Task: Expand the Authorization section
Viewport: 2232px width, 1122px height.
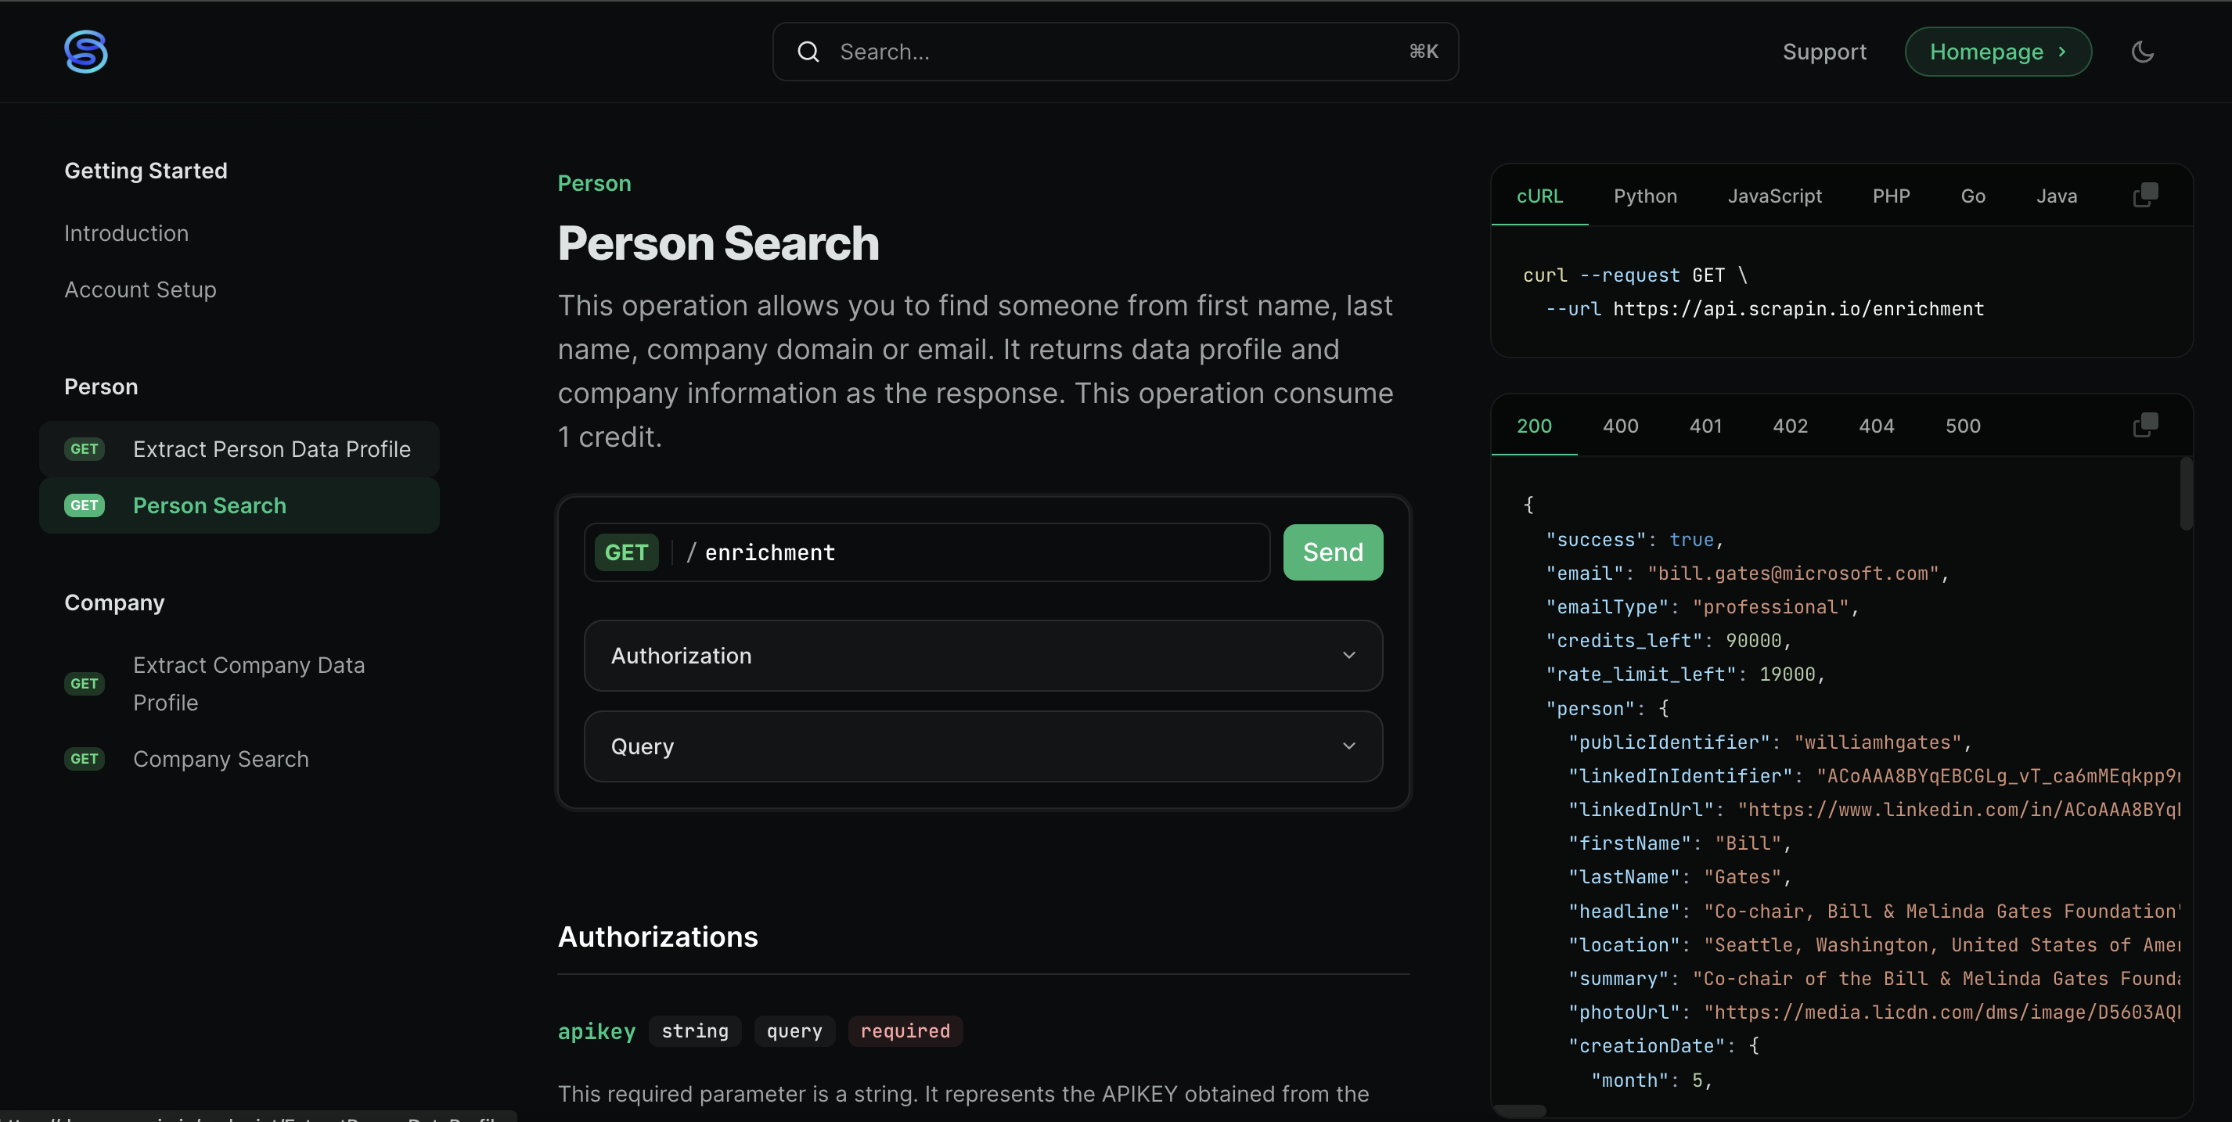Action: 983,656
